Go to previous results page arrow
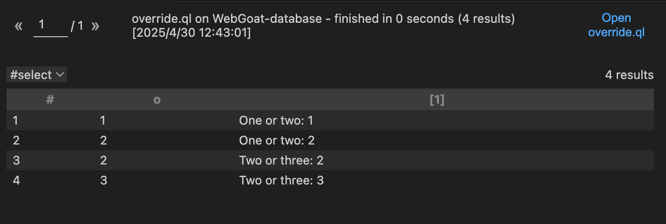This screenshot has height=224, width=666. tap(19, 26)
